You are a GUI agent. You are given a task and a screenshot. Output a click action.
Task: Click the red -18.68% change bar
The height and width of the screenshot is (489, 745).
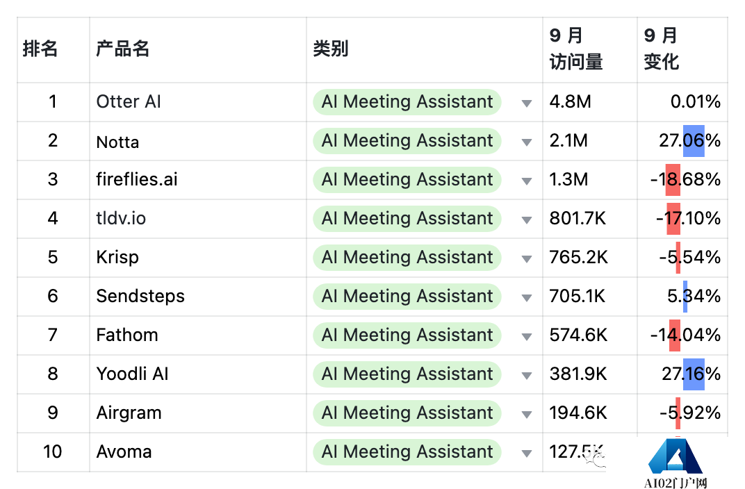point(673,180)
